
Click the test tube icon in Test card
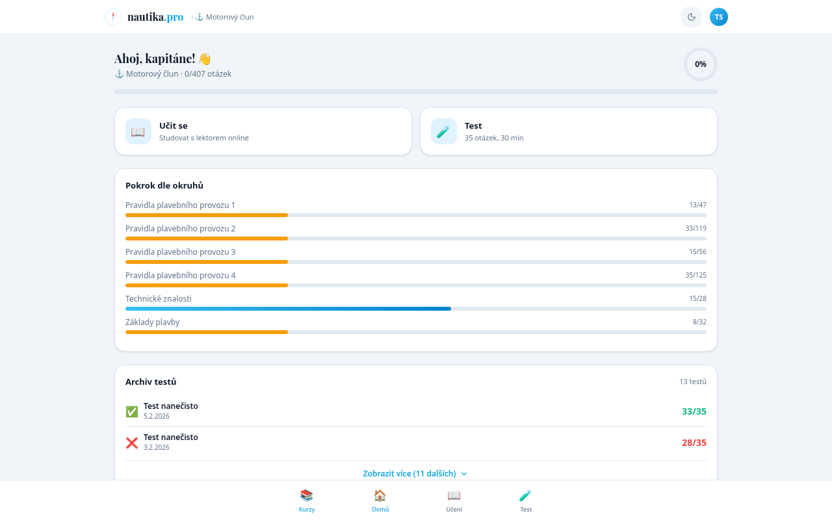tap(444, 131)
